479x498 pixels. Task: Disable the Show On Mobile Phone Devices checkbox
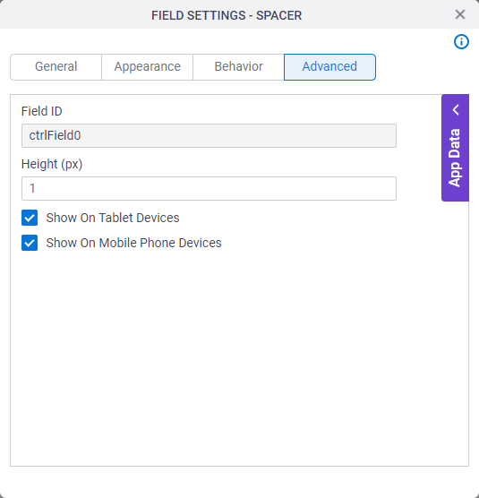point(30,243)
